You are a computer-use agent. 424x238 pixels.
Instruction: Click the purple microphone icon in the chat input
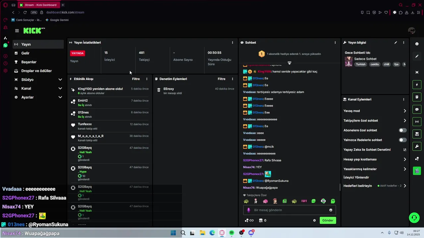pyautogui.click(x=249, y=210)
